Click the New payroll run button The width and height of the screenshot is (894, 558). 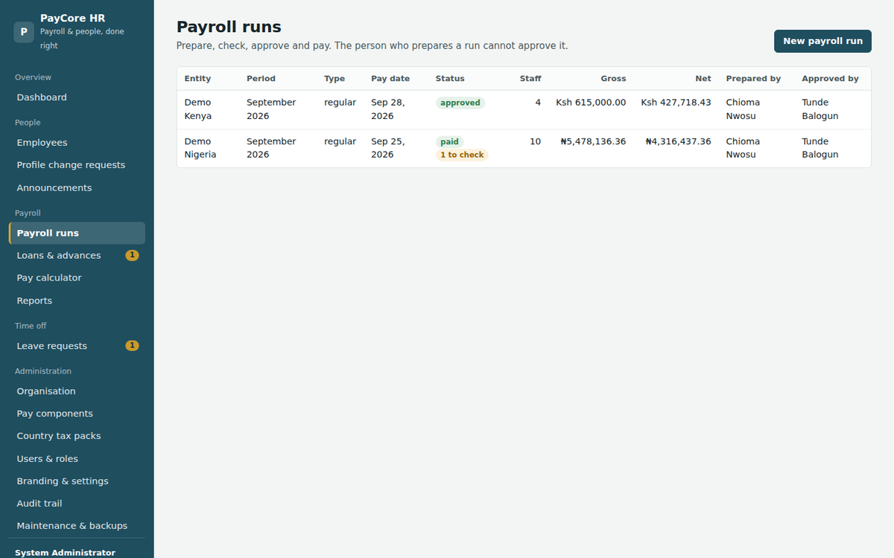822,41
